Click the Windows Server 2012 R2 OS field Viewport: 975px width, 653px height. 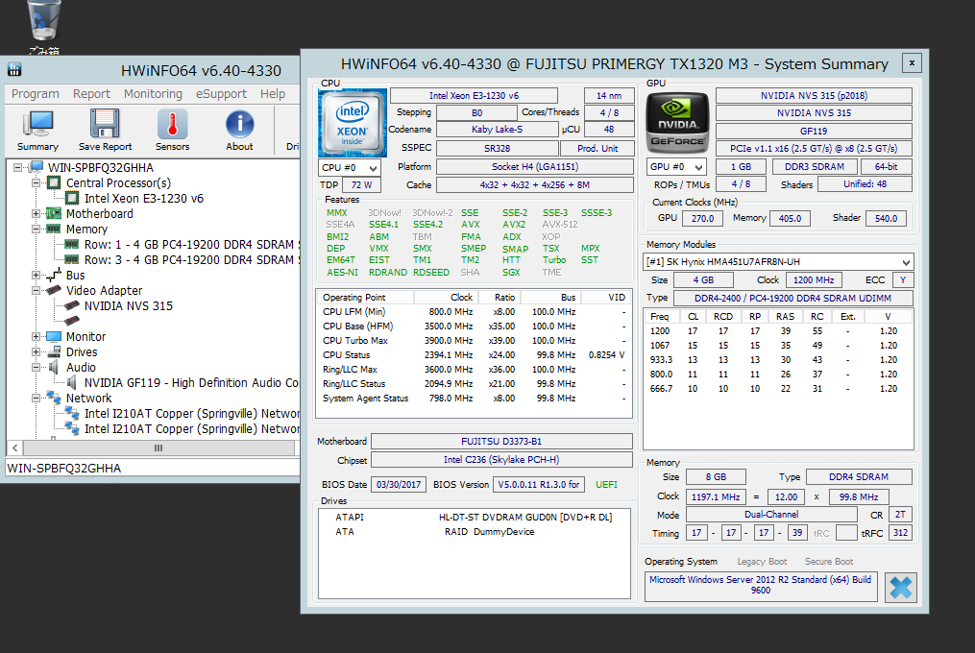pyautogui.click(x=760, y=585)
